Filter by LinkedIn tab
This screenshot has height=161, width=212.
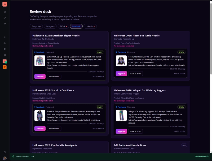(x=90, y=26)
